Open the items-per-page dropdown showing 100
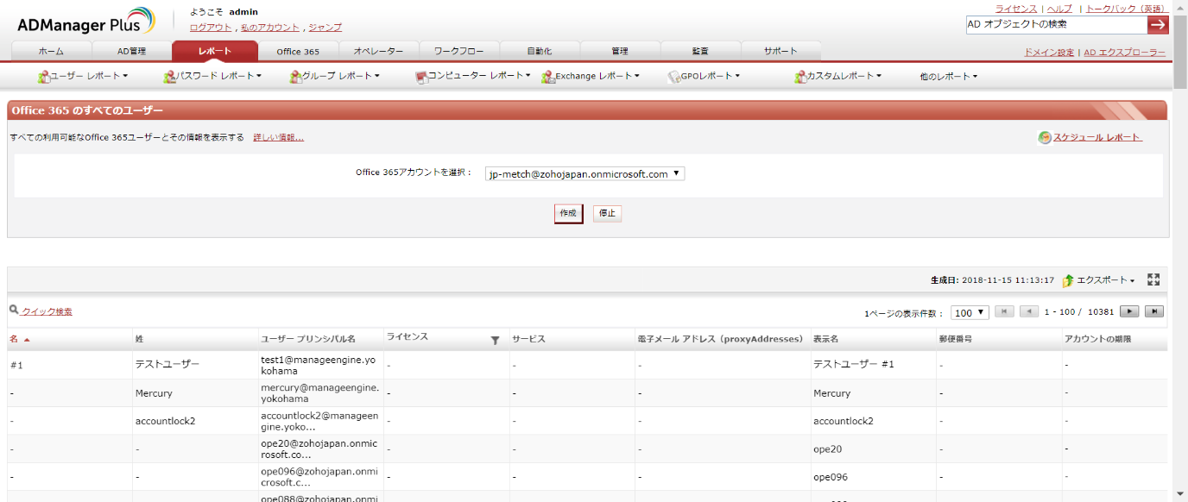 (x=970, y=312)
